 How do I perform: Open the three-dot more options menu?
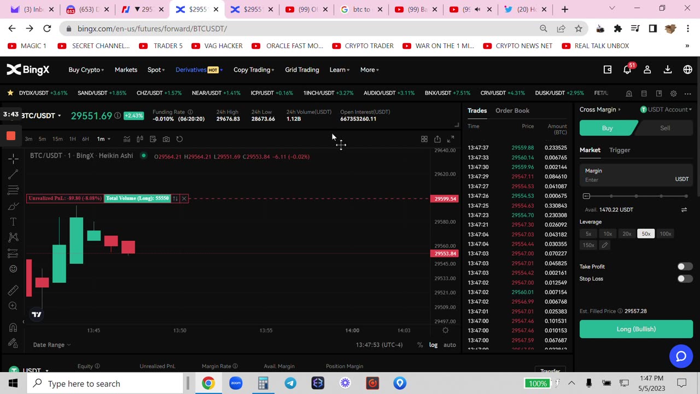pyautogui.click(x=687, y=94)
